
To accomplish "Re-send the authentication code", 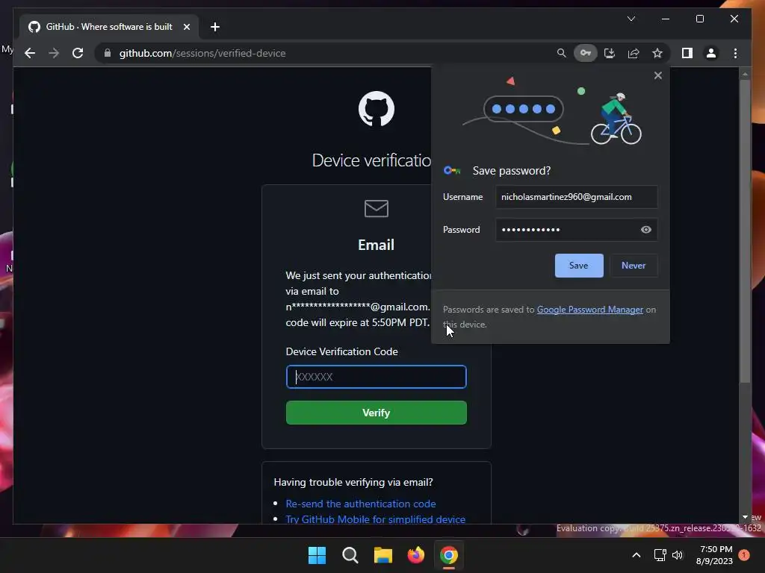I will 361,504.
